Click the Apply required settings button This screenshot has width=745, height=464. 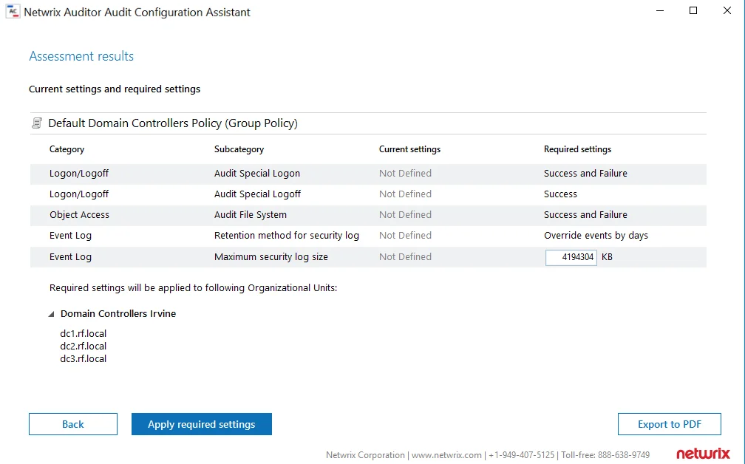pos(202,424)
